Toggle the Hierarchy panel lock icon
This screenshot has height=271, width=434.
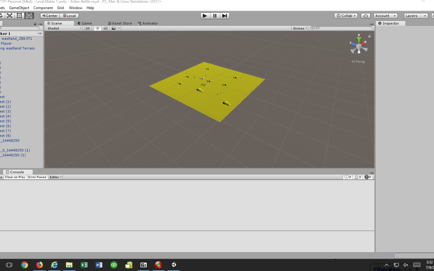click(35, 24)
